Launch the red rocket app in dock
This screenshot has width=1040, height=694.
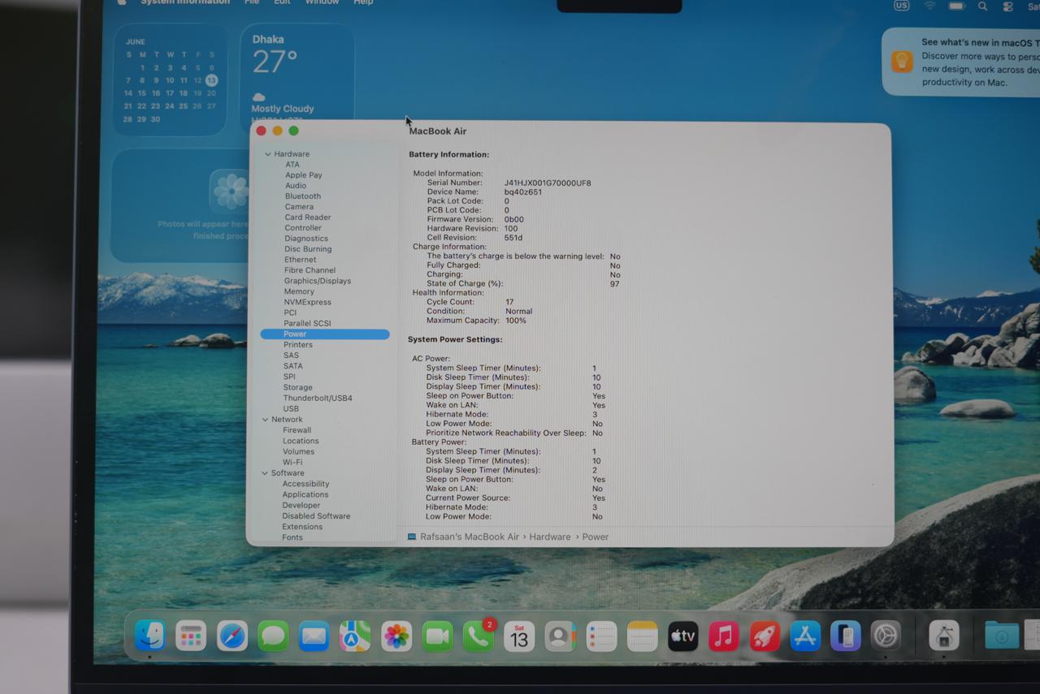[765, 636]
